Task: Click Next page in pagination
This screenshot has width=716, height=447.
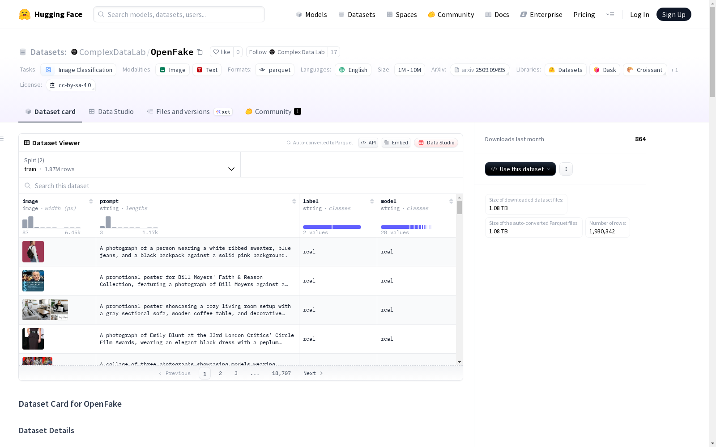Action: click(313, 373)
